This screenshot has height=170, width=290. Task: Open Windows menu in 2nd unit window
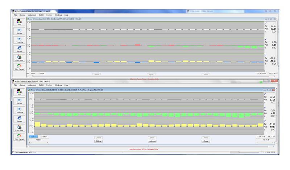point(58,85)
